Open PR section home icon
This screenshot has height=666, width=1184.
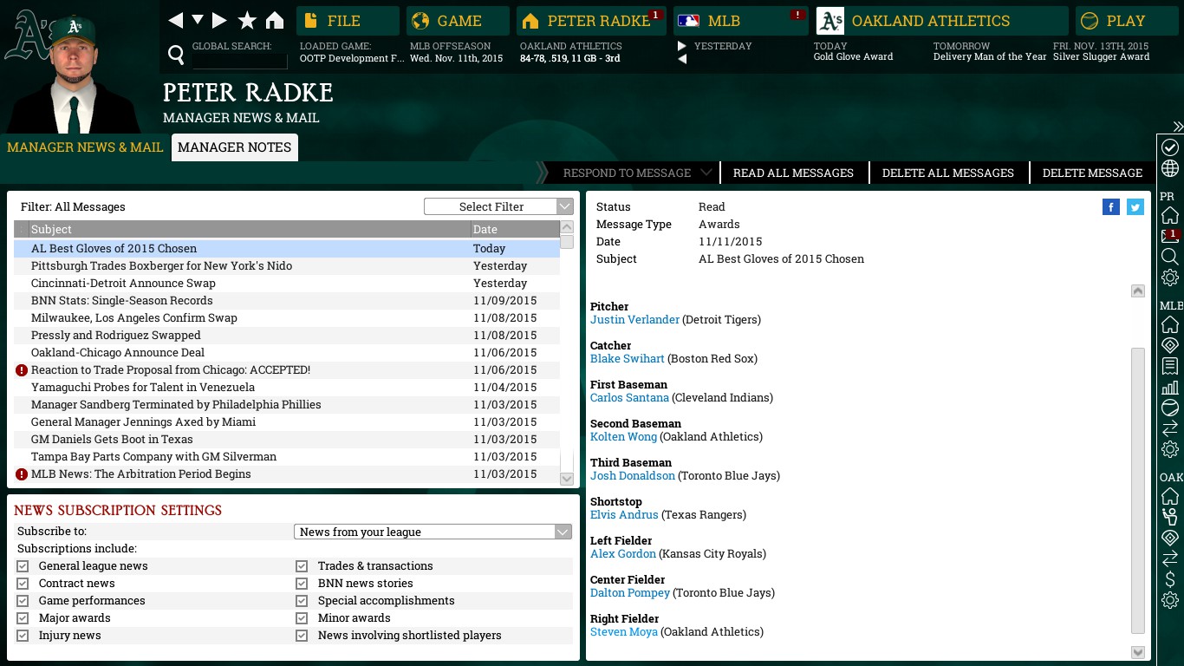click(x=1170, y=215)
